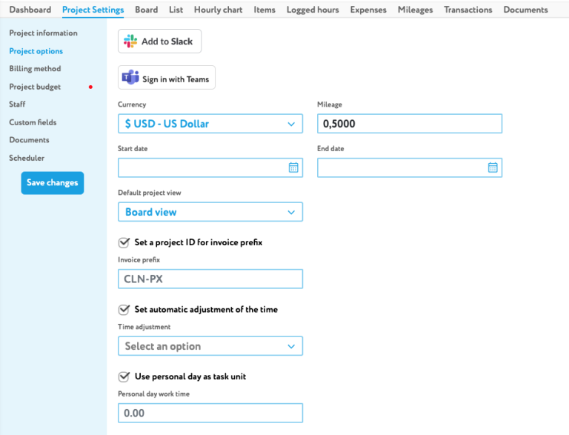The width and height of the screenshot is (569, 435).
Task: Disable Use personal day as task unit
Action: click(x=124, y=377)
